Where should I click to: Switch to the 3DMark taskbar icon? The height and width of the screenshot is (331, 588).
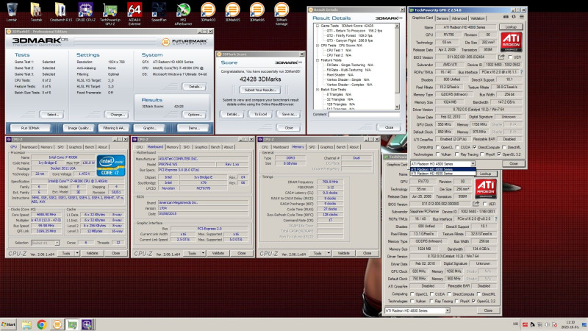57,324
